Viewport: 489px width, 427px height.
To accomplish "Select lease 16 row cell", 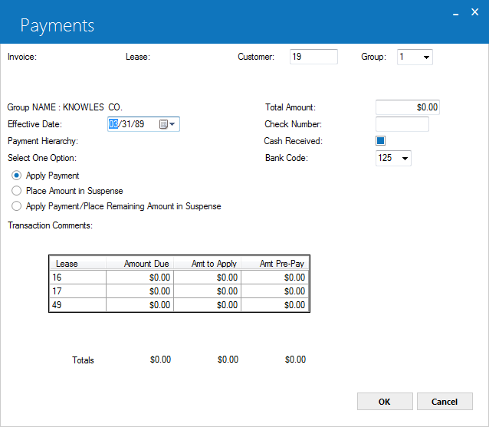I will point(77,278).
